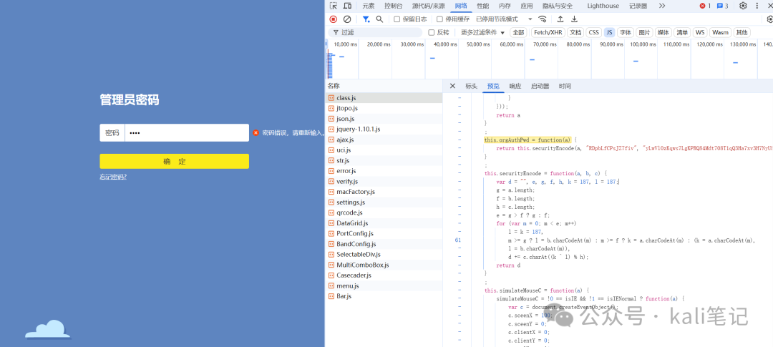Screen dimensions: 773x347
Task: Select jquery-1.10.1.js in the request list
Action: point(359,129)
